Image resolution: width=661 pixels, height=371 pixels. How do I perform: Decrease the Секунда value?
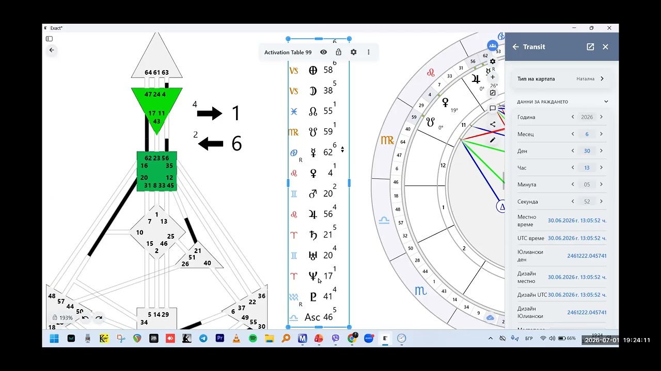pos(573,201)
